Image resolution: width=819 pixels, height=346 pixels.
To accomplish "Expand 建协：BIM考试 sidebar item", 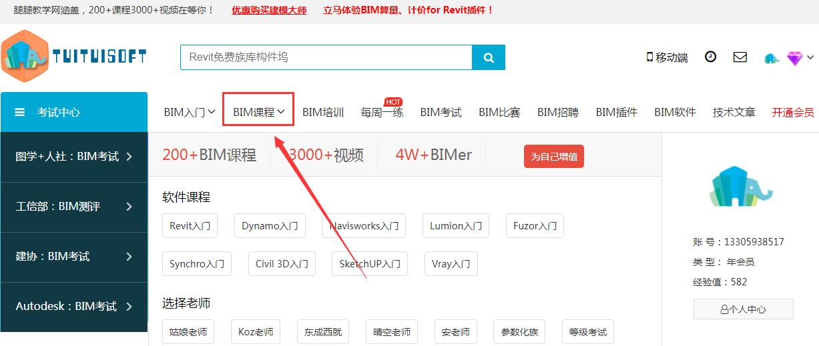I will point(74,257).
